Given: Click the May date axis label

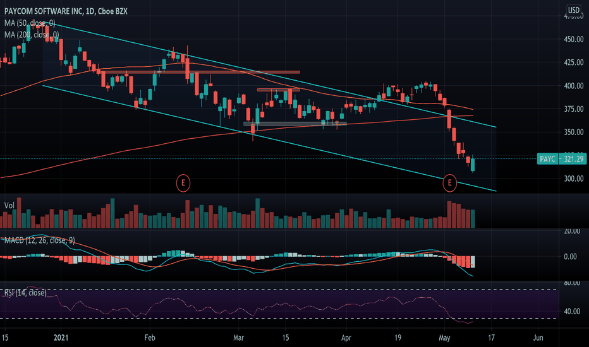Looking at the screenshot, I should click(444, 338).
